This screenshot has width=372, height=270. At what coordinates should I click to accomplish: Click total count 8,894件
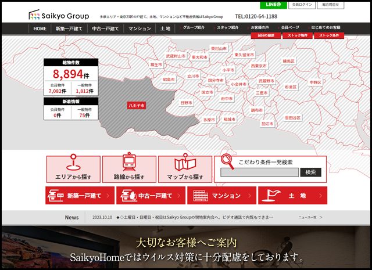tap(71, 74)
